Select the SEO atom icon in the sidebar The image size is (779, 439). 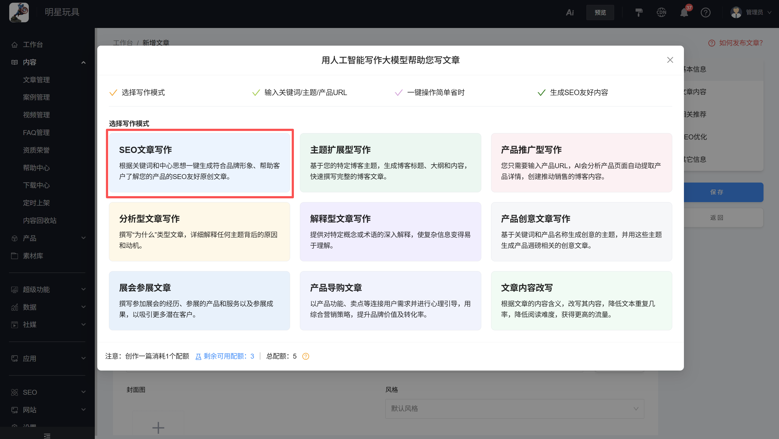(14, 392)
